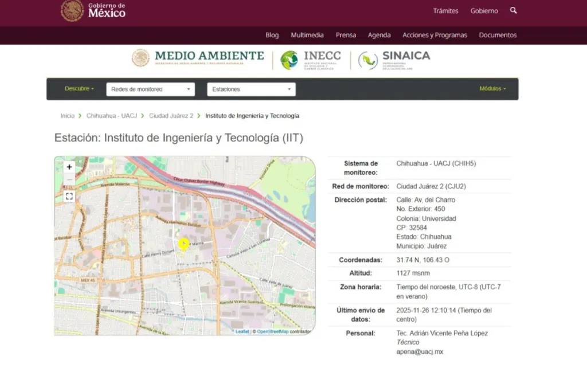This screenshot has height=368, width=587.
Task: Expand the Módulos dropdown menu
Action: [x=492, y=89]
